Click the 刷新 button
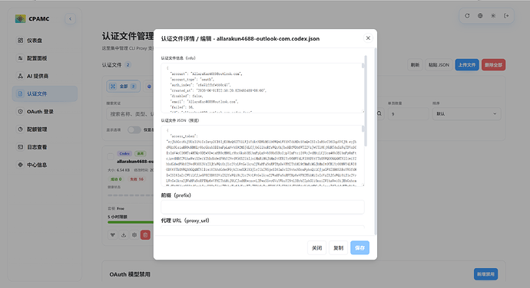This screenshot has width=530, height=288. [x=415, y=65]
